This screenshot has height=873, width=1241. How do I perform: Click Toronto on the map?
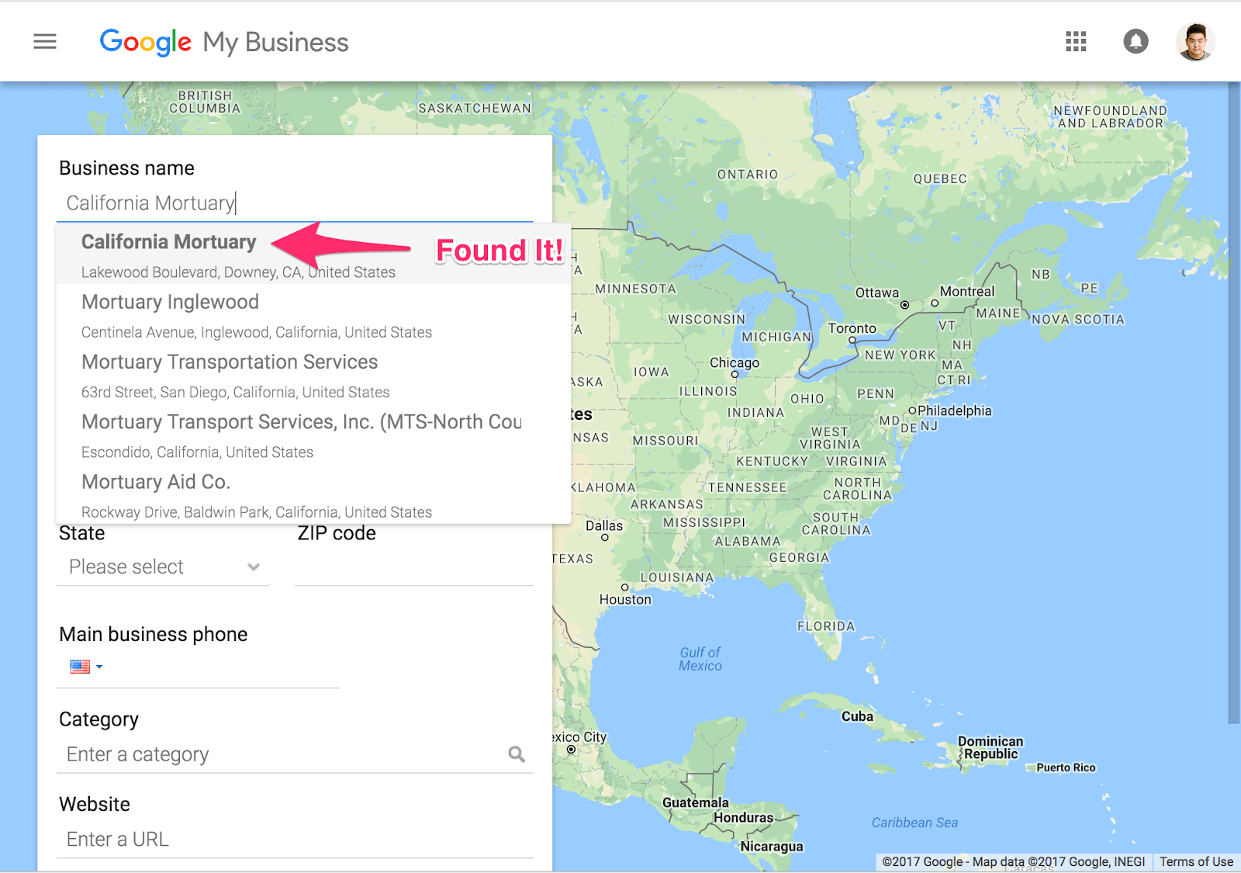[x=852, y=329]
